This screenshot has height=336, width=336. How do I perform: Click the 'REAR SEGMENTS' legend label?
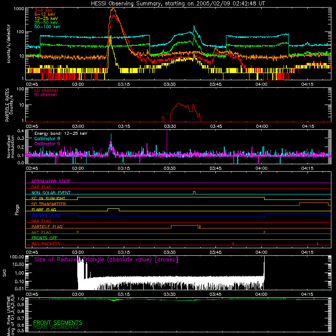(56, 327)
